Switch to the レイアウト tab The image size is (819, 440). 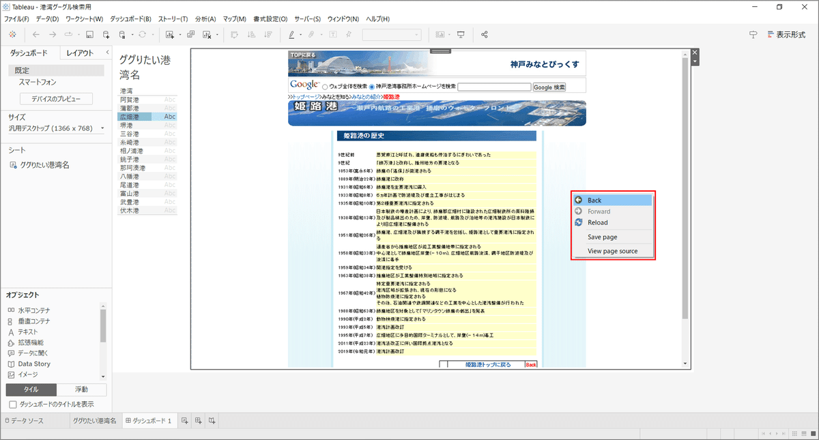(80, 53)
